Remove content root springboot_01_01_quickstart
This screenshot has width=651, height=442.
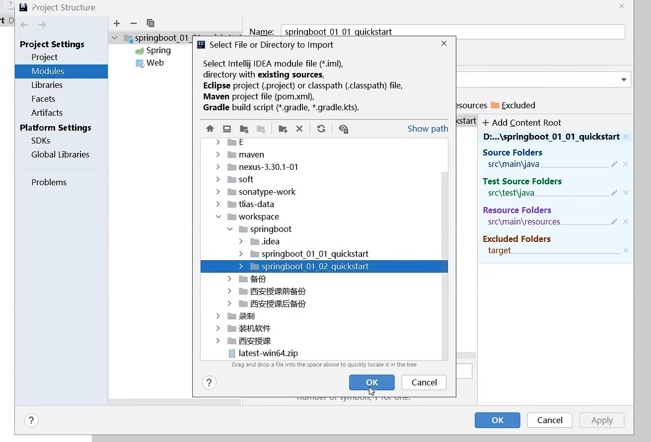pyautogui.click(x=626, y=137)
